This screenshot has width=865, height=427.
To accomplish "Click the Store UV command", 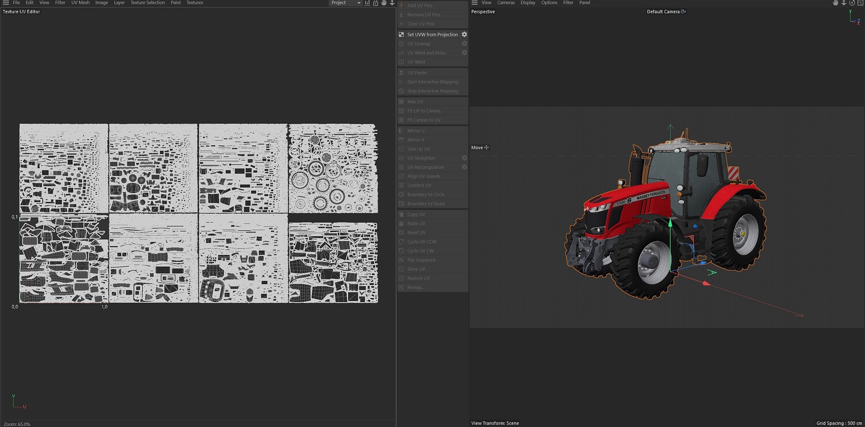I will 432,269.
